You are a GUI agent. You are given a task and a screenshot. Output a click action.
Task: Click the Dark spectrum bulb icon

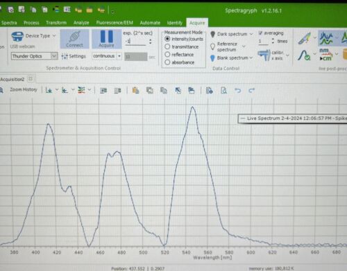213,35
